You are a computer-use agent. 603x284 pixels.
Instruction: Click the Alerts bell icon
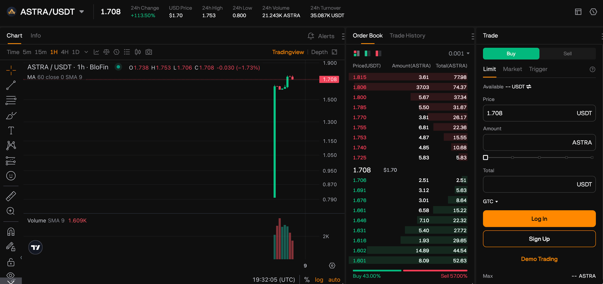coord(311,36)
